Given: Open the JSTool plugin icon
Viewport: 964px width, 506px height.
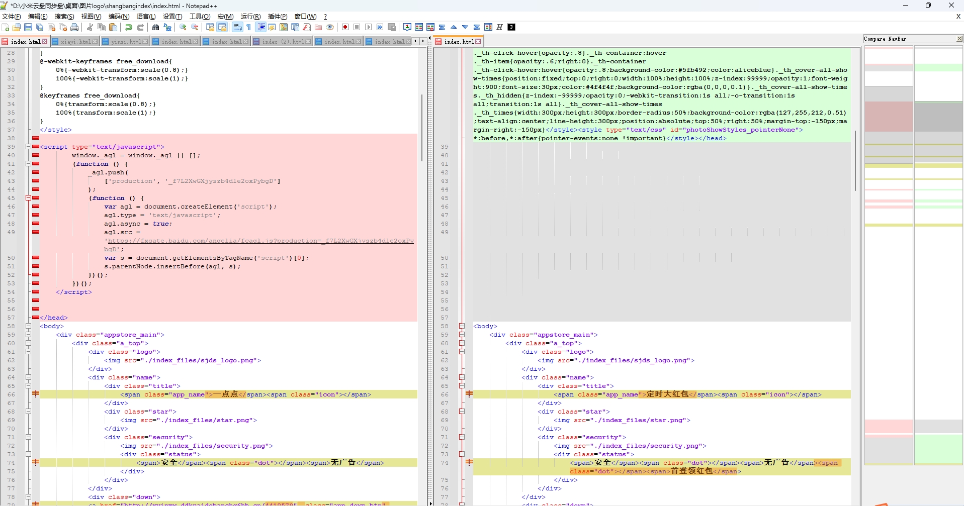Looking at the screenshot, I should [512, 27].
